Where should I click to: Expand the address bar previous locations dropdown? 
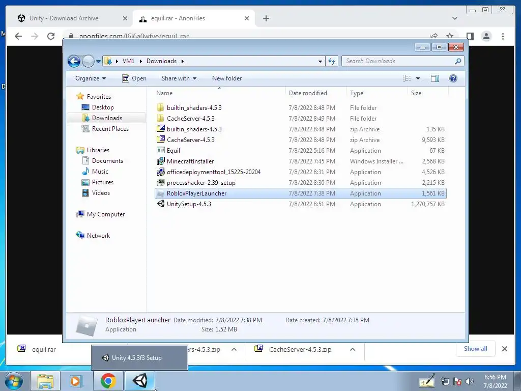tap(320, 61)
